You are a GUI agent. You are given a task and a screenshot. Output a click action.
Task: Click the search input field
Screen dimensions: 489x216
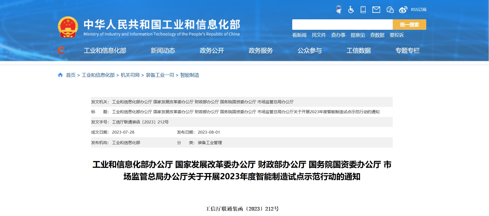click(x=342, y=25)
